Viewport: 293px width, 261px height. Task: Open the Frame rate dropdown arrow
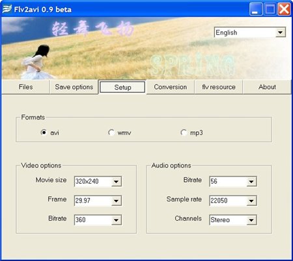[117, 201]
